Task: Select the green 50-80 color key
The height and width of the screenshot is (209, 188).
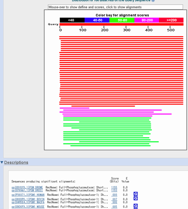Action: 122,20
